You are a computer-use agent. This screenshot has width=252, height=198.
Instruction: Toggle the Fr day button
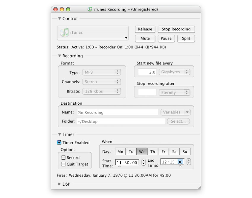point(163,152)
